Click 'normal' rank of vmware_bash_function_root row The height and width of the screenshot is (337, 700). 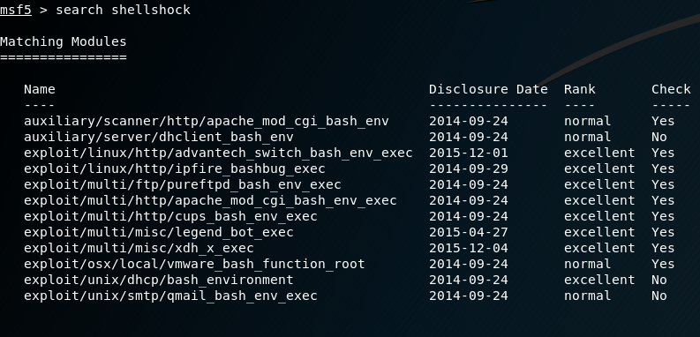[588, 264]
